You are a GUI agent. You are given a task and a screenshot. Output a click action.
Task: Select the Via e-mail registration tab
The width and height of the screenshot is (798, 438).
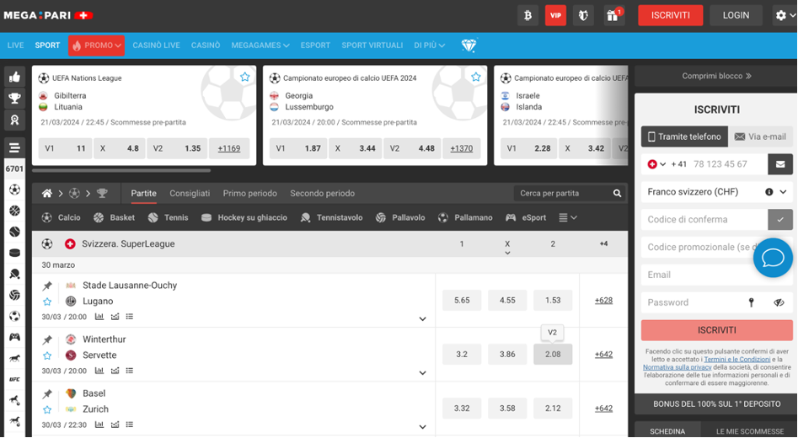pyautogui.click(x=760, y=136)
